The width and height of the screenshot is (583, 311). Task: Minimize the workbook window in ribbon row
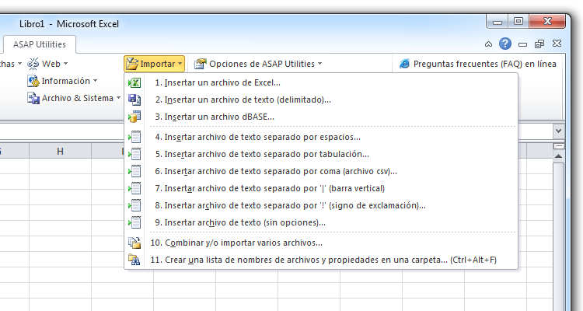coord(522,44)
